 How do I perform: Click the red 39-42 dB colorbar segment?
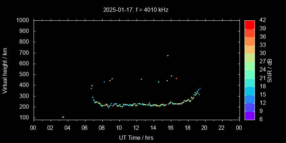(250, 24)
